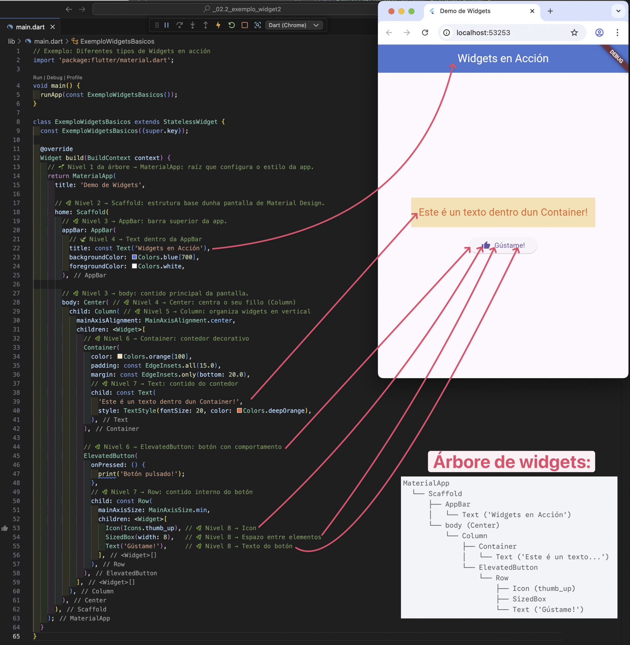
Task: Click the Colors.deepOrange color swatch
Action: [239, 411]
